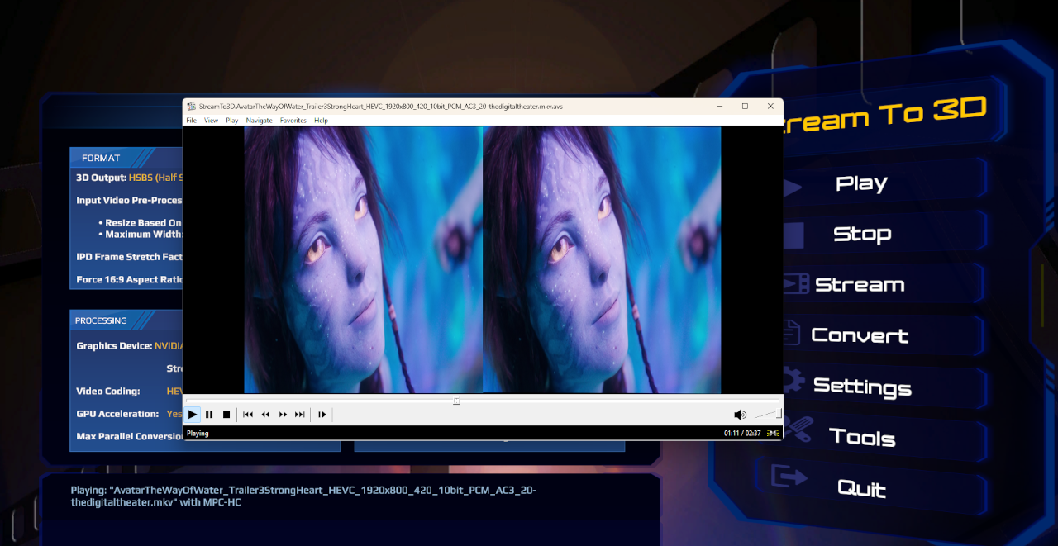
Task: Click the MPC-HC app icon in title bar
Action: (192, 107)
